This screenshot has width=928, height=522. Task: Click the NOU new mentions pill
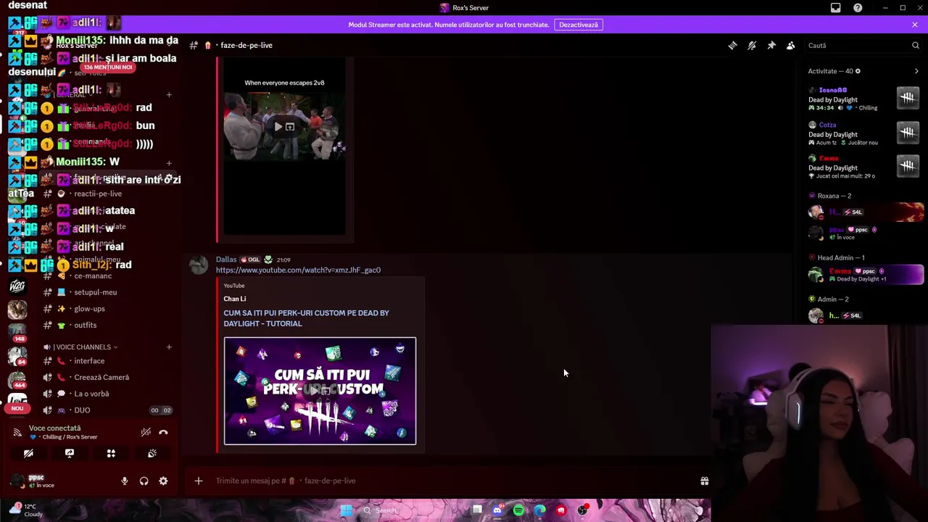[17, 408]
